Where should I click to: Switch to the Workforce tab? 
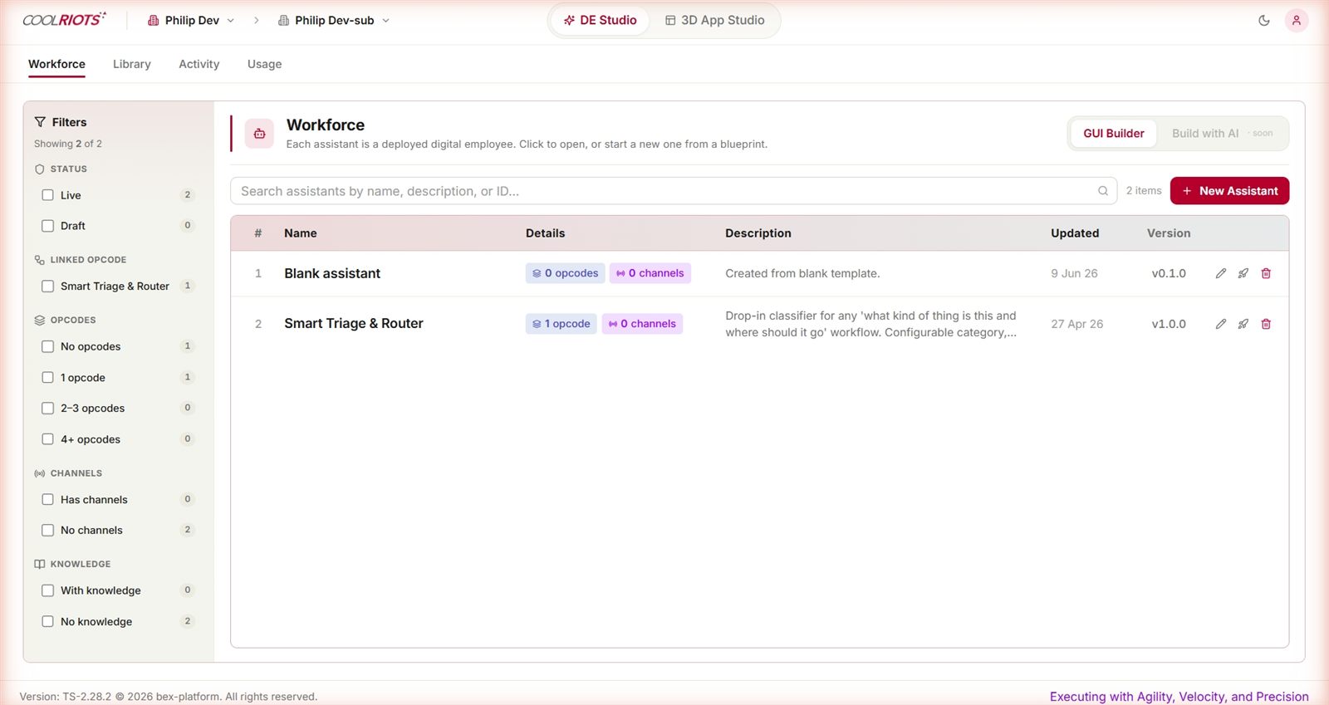point(56,64)
